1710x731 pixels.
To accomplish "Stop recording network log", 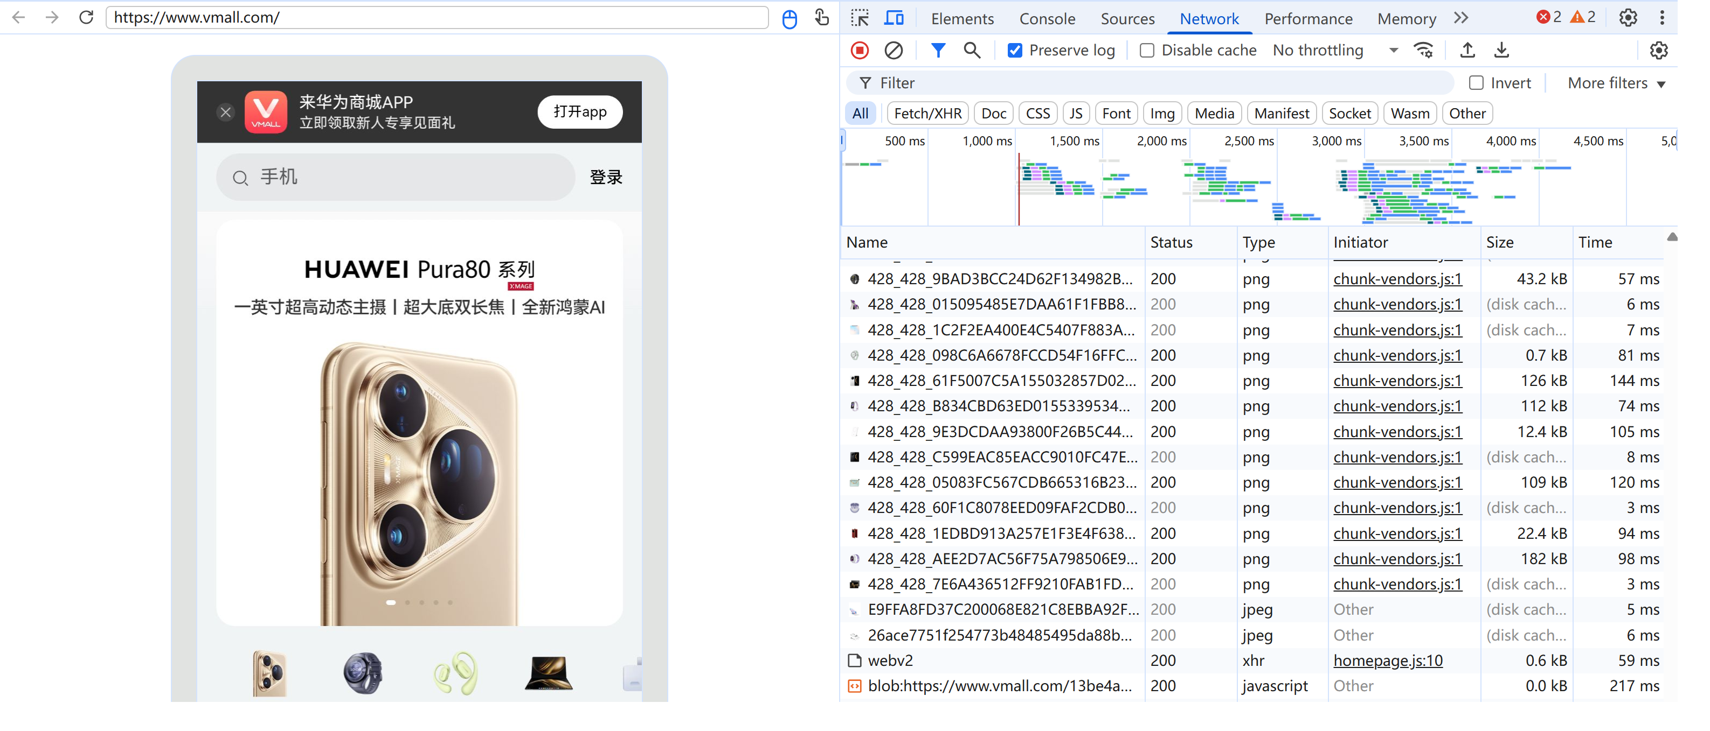I will coord(860,51).
